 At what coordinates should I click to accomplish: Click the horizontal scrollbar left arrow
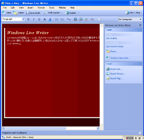coord(4,128)
